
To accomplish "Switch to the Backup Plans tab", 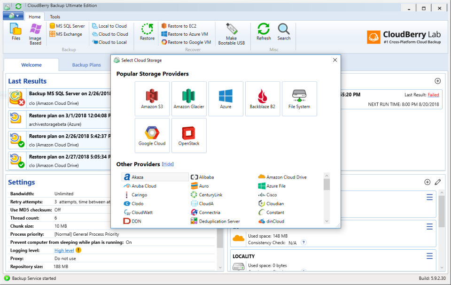I will pos(86,65).
